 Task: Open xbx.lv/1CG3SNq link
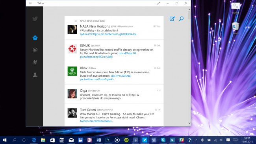pyautogui.click(x=121, y=76)
